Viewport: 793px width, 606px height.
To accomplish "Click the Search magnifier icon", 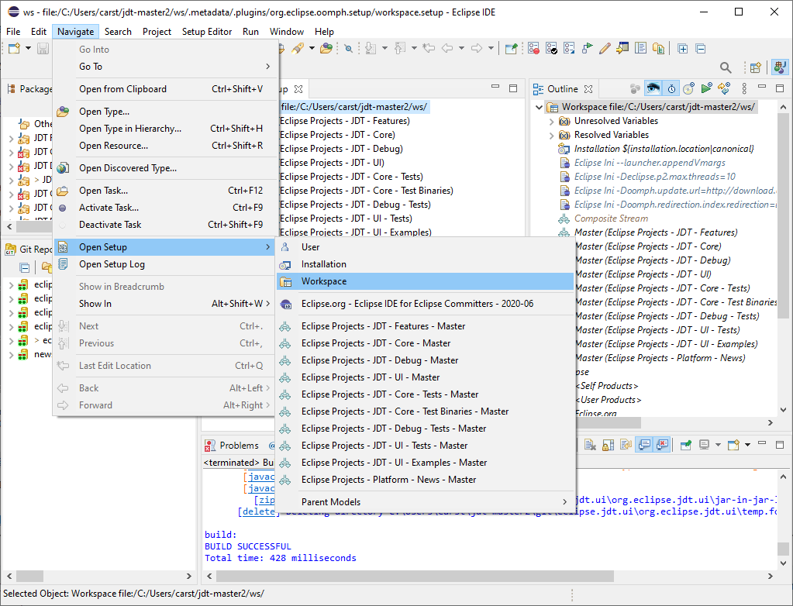I will [x=726, y=67].
